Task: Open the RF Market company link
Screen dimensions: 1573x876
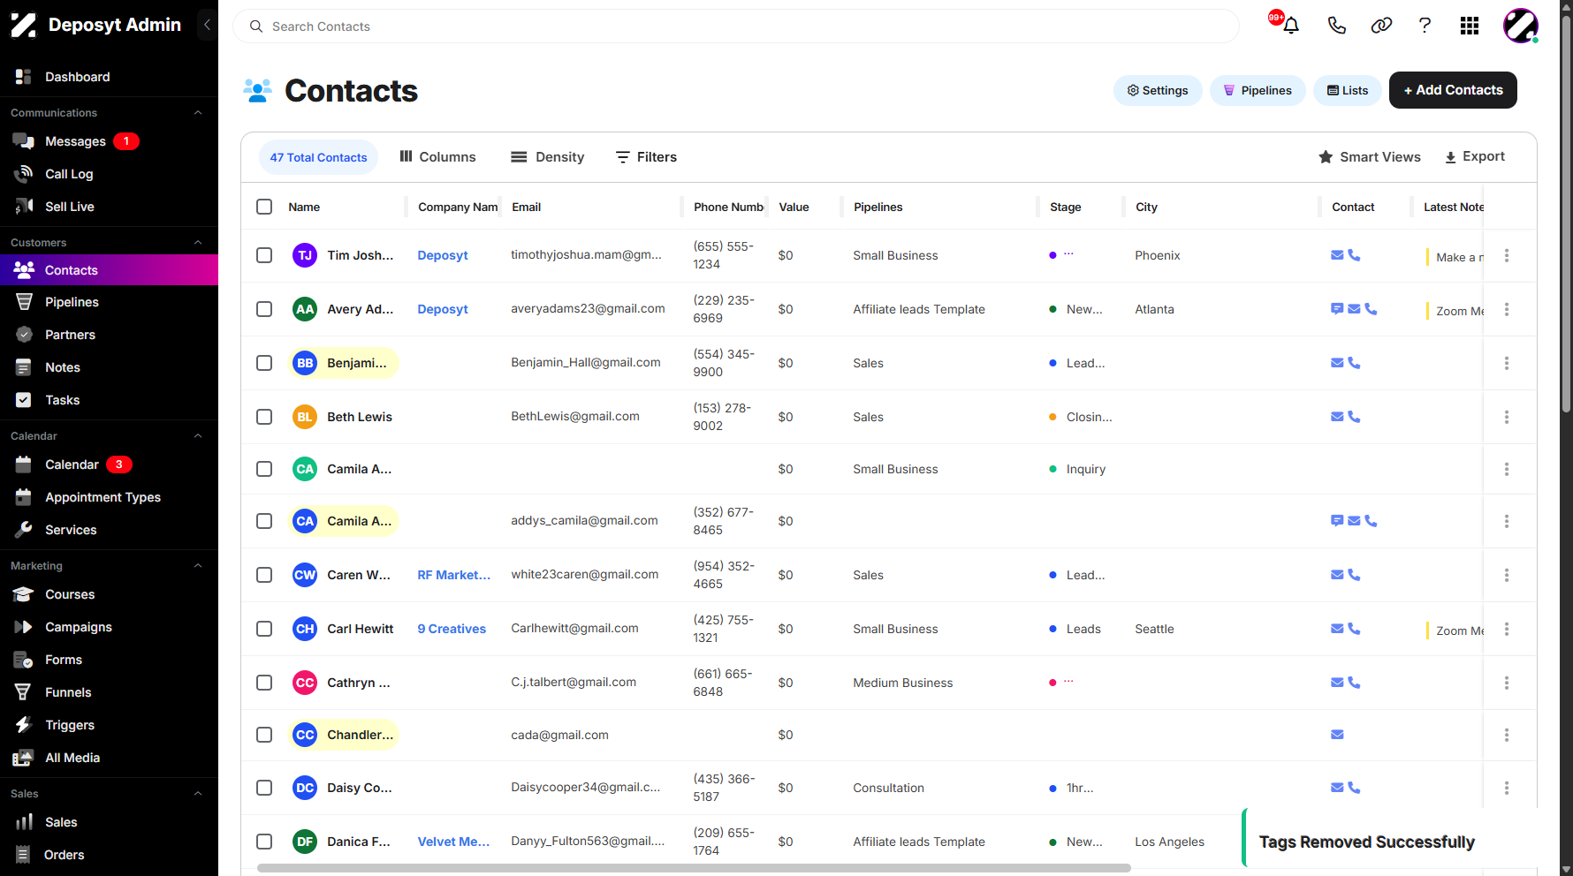Action: click(x=453, y=575)
